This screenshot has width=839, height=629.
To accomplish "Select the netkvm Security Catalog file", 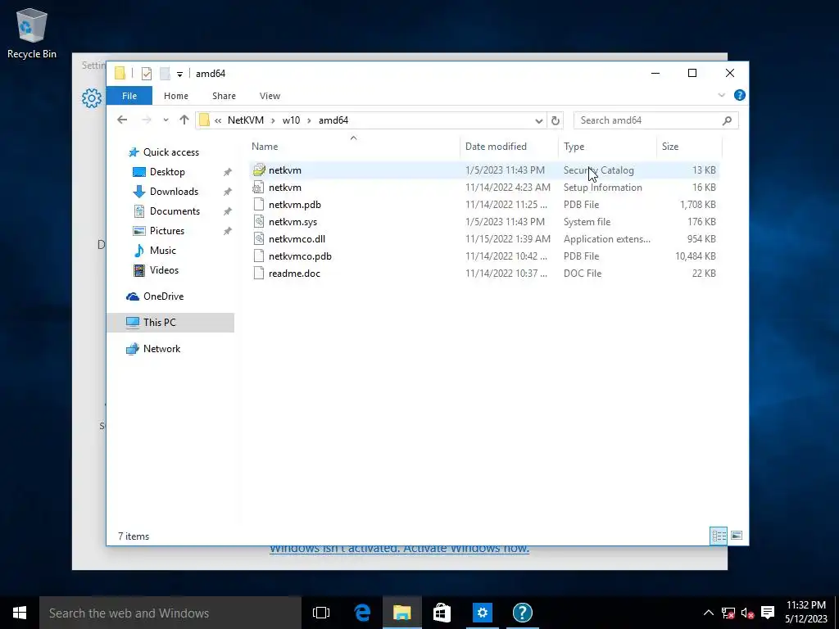I will pos(484,170).
